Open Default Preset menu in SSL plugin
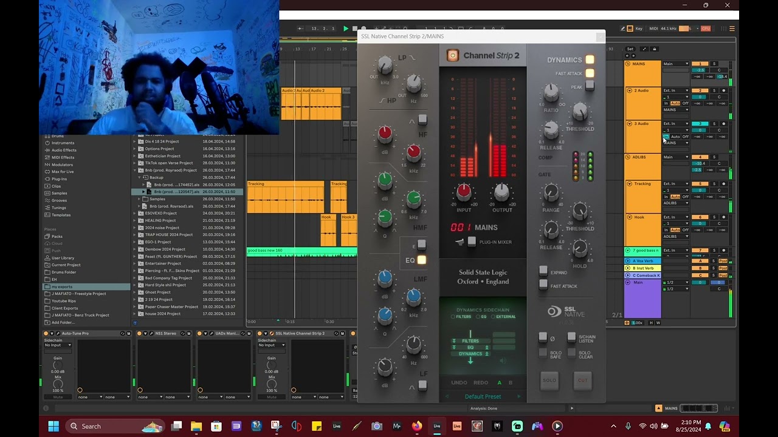Viewport: 778px width, 437px height. (x=483, y=396)
